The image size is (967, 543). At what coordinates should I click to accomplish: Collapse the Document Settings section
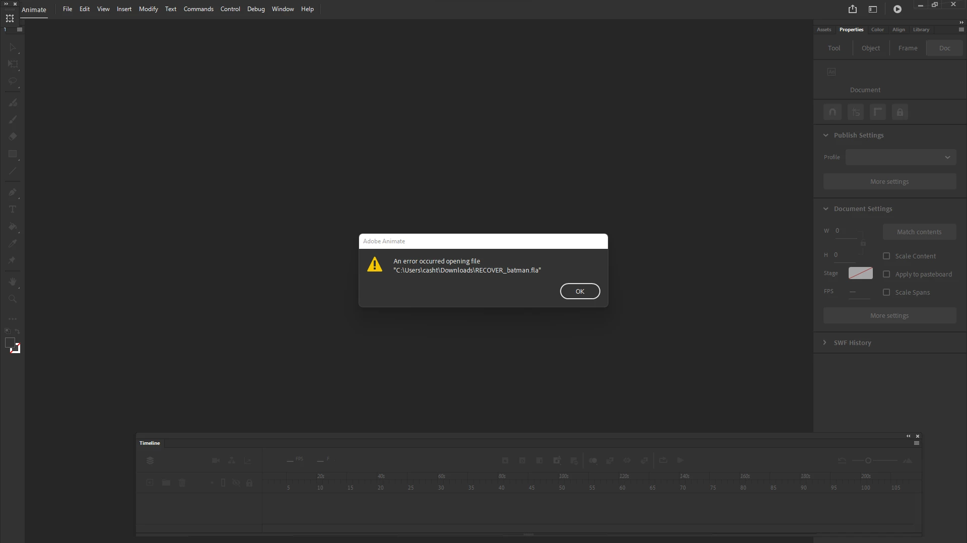tap(825, 209)
